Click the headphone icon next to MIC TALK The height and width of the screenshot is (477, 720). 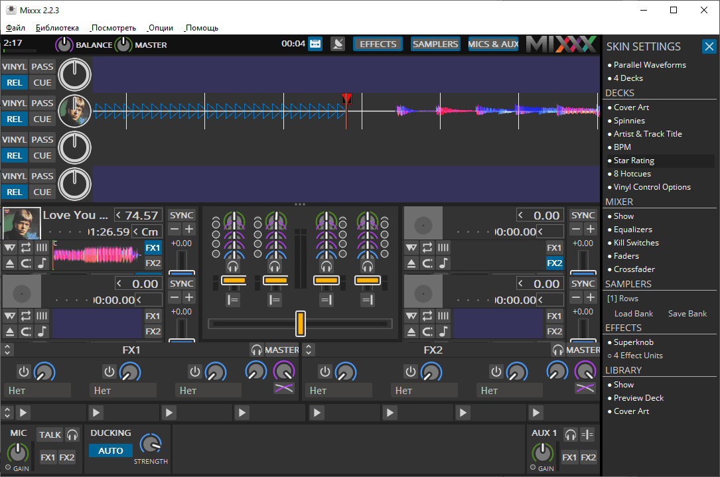click(72, 435)
